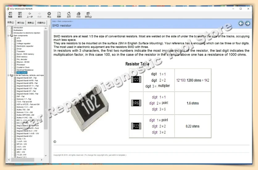Click the Hide (隐藏) navigation pane icon
This screenshot has width=258, height=170.
click(x=10, y=15)
